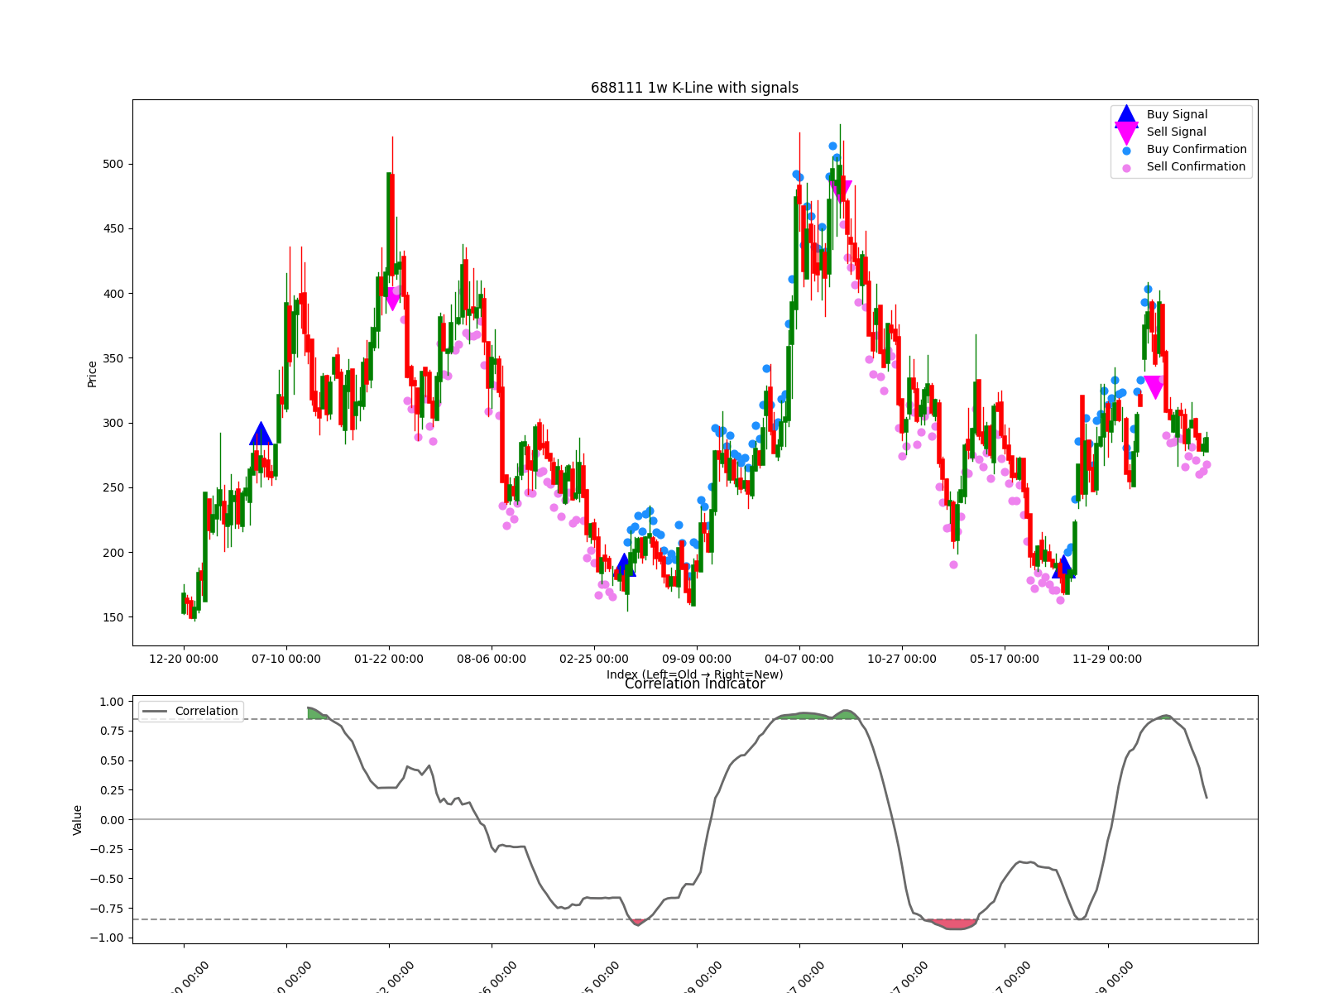
Task: Select the Buy Signal triangle near 02-25 date
Action: 625,565
